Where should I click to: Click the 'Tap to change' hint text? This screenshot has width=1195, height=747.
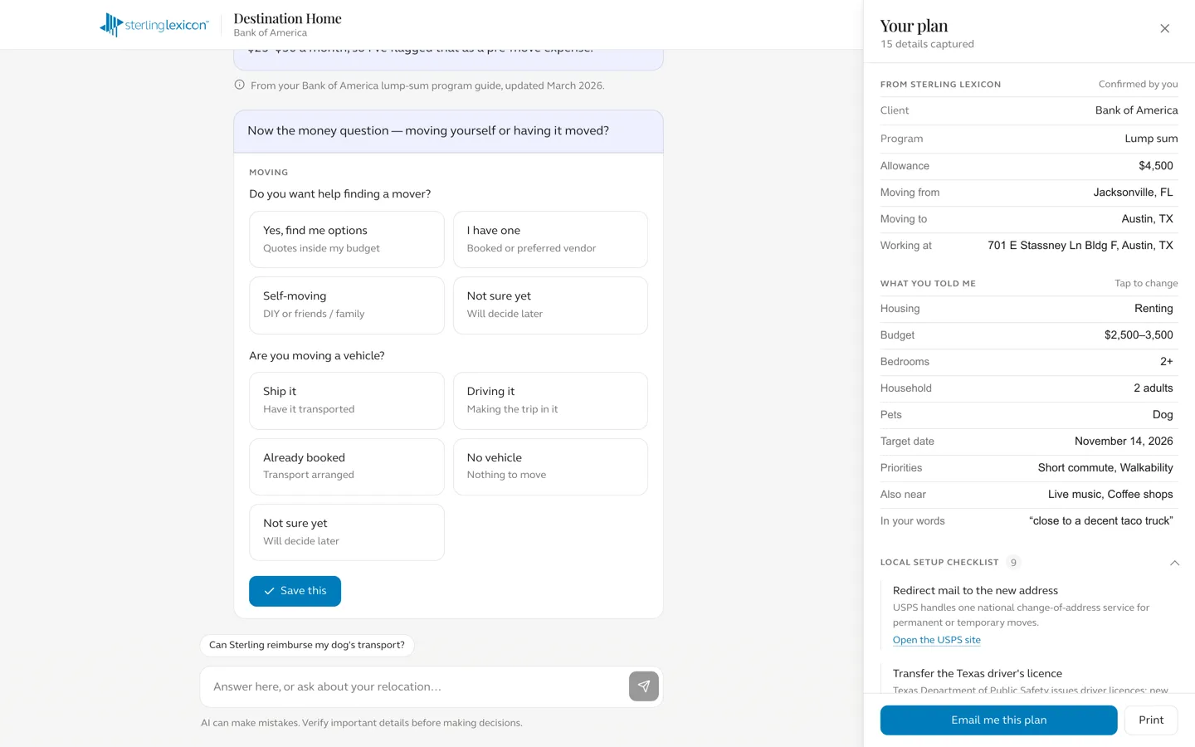pos(1146,284)
